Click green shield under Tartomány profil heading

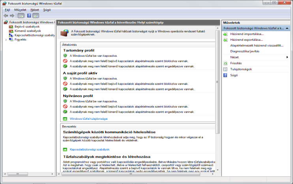(x=65, y=56)
